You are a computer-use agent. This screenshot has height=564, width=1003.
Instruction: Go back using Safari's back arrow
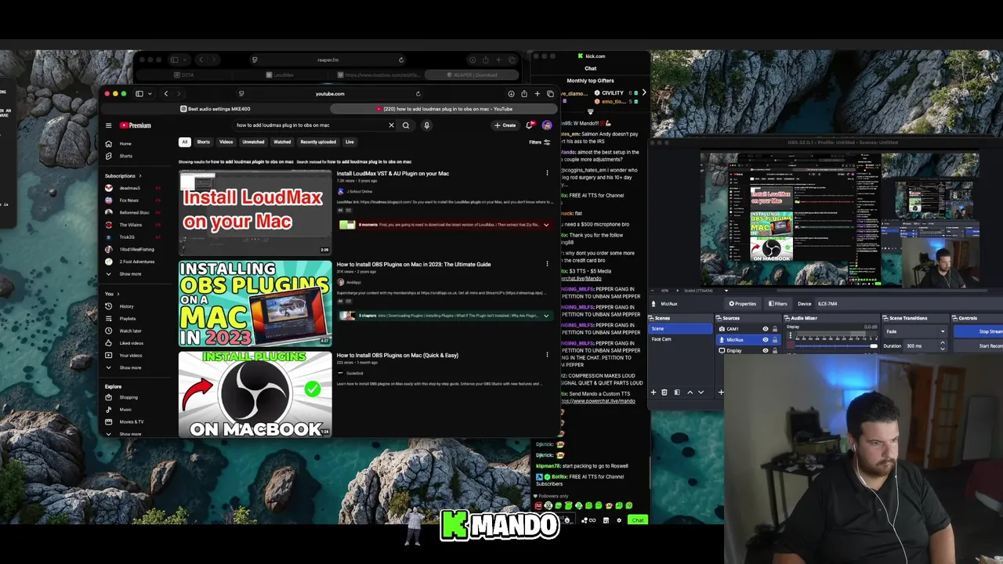[x=165, y=94]
